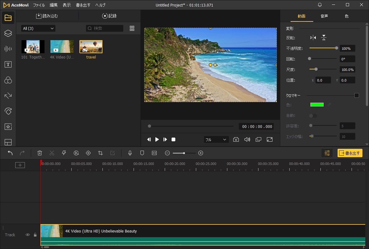Open the Audio library sidebar icon
Image resolution: width=369 pixels, height=249 pixels.
[x=8, y=49]
